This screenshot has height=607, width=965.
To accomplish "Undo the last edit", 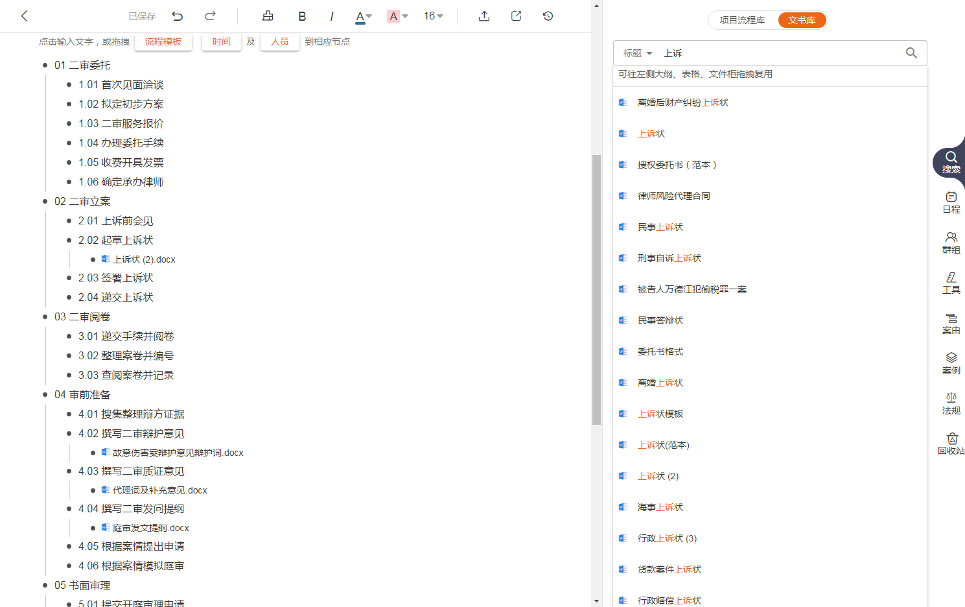I will (178, 16).
